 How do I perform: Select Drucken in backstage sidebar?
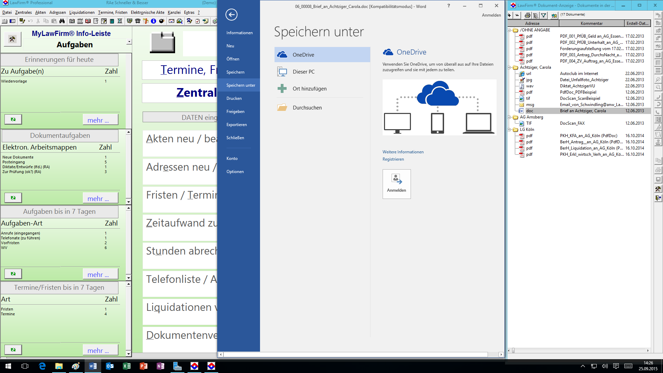click(234, 98)
